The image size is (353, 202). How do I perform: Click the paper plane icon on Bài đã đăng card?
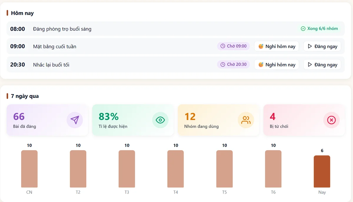coord(75,120)
